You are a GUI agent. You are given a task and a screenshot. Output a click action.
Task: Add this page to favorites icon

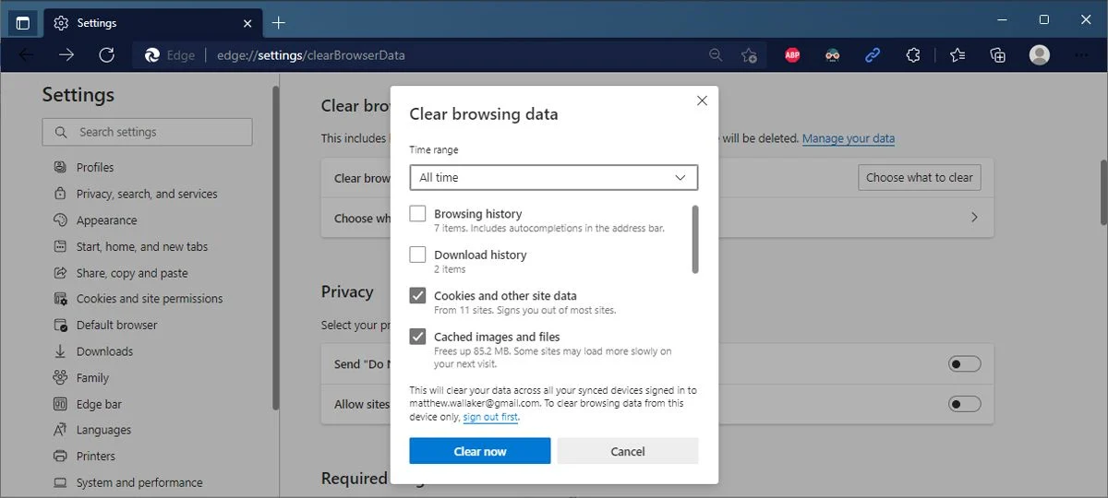[x=750, y=55]
